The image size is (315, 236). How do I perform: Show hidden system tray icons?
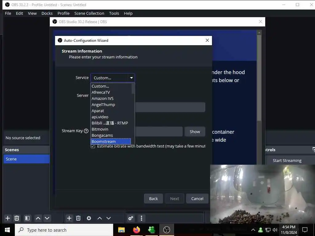253,230
